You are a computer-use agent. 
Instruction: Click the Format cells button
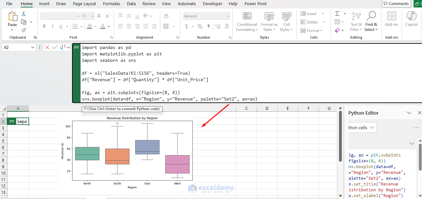click(311, 30)
